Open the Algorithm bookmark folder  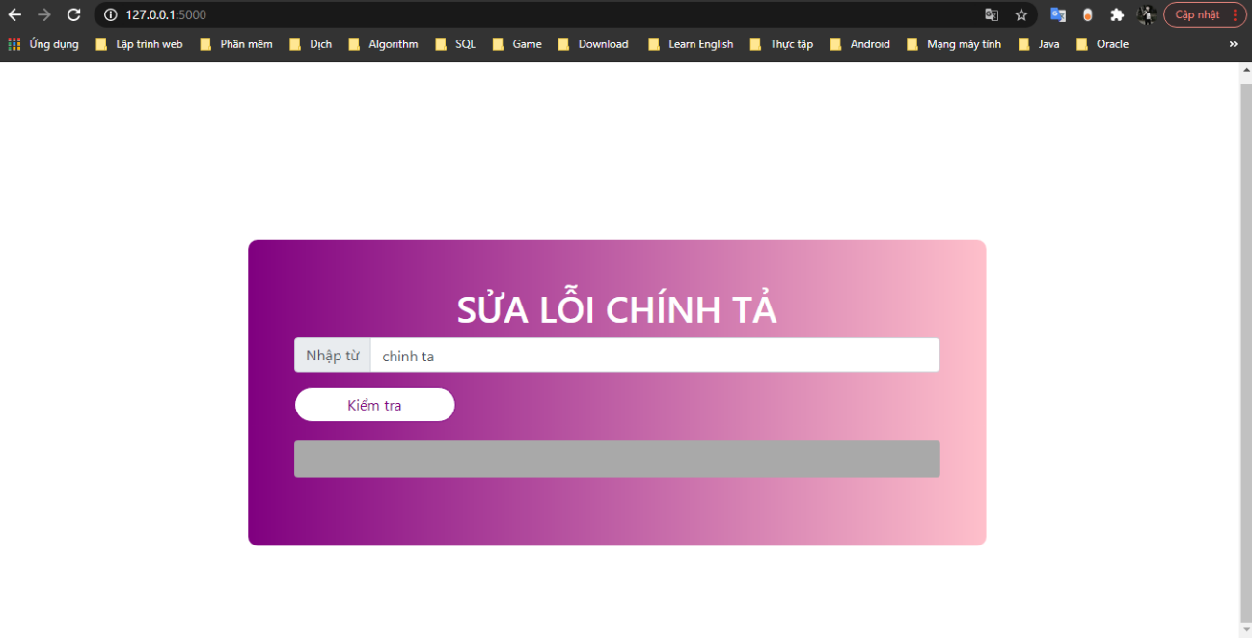(x=383, y=44)
